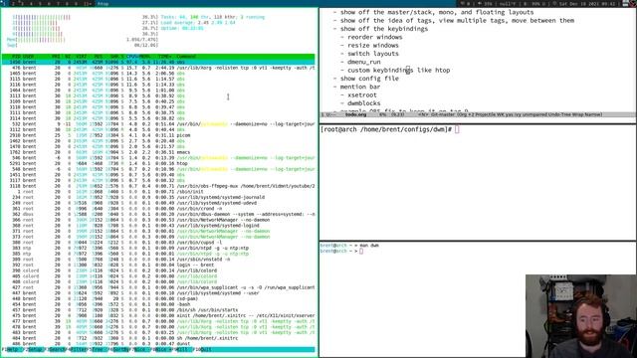Sort htop by the Command column header
Image resolution: width=637 pixels, height=358 pixels.
(186, 57)
